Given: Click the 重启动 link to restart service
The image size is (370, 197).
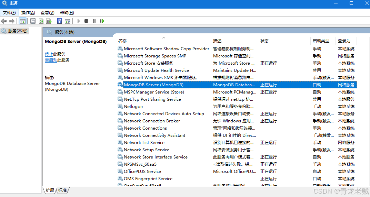Looking at the screenshot, I should tap(51, 60).
